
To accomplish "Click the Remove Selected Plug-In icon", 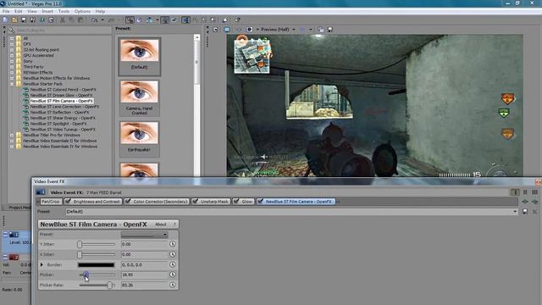I will 535,202.
